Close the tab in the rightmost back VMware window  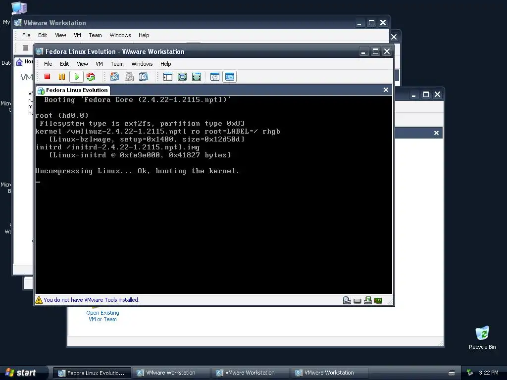pyautogui.click(x=436, y=133)
